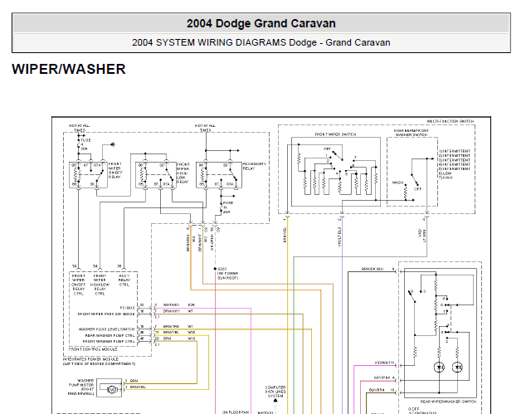Click the ACCESSORY RELAY label
531x414 pixels.
[x=255, y=166]
